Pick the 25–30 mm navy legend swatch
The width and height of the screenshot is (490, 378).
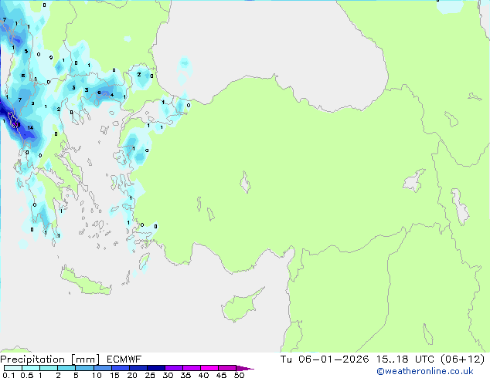(155, 368)
